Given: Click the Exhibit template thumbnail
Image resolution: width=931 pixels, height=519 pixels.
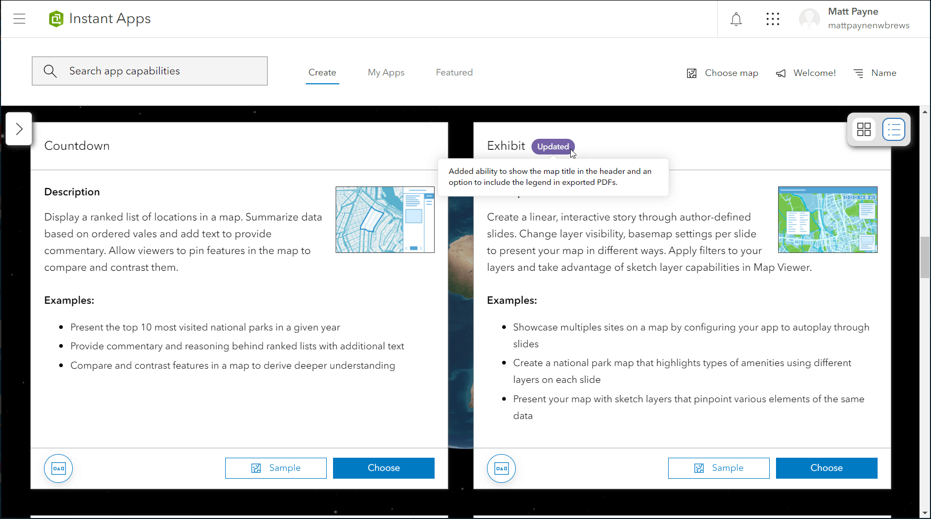Looking at the screenshot, I should (828, 220).
